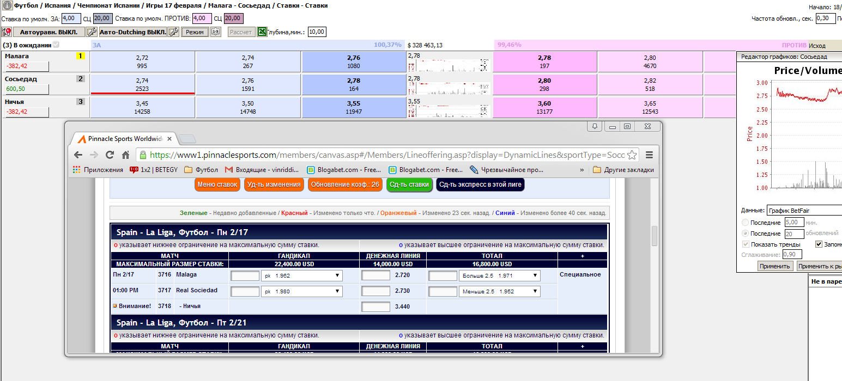Toggle the Авто-Dutching ВЫКЛ. button
Image resolution: width=842 pixels, height=381 pixels.
point(133,32)
